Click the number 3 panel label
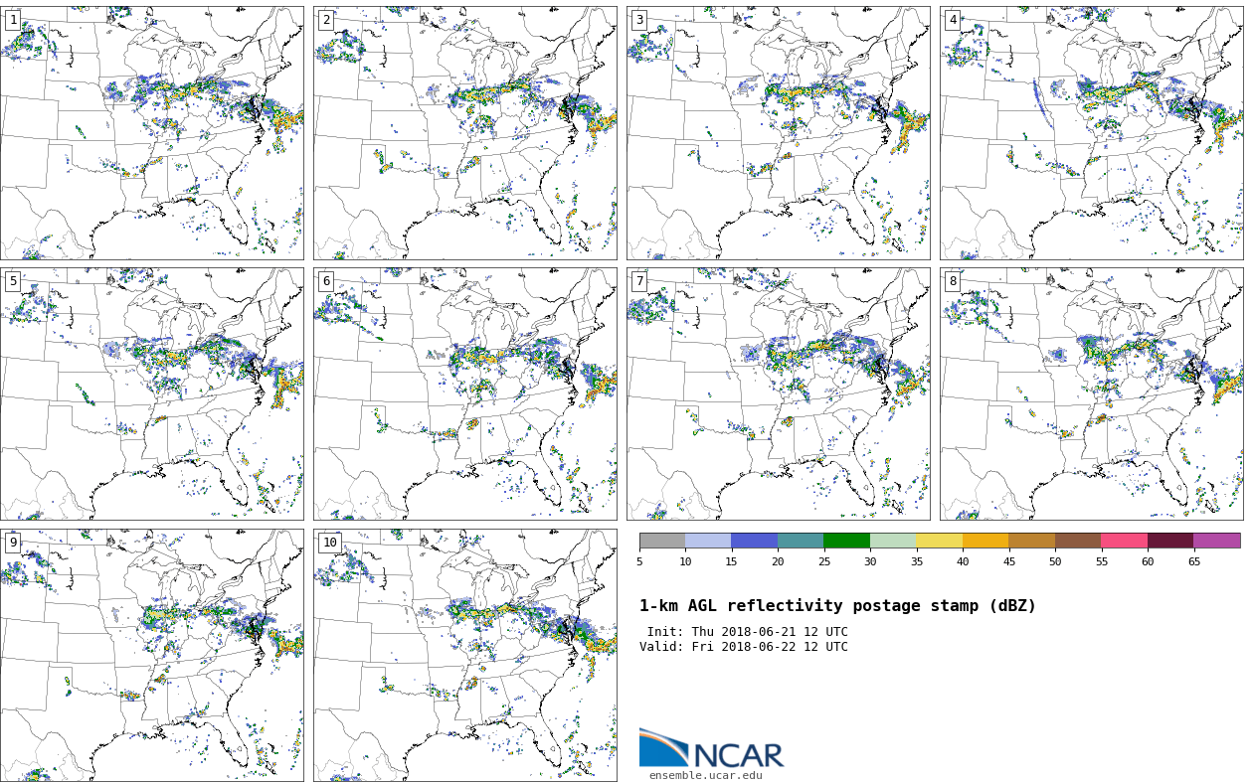1253x783 pixels. coord(639,20)
